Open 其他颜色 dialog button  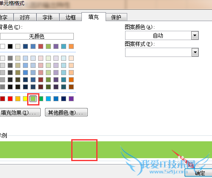pos(66,112)
